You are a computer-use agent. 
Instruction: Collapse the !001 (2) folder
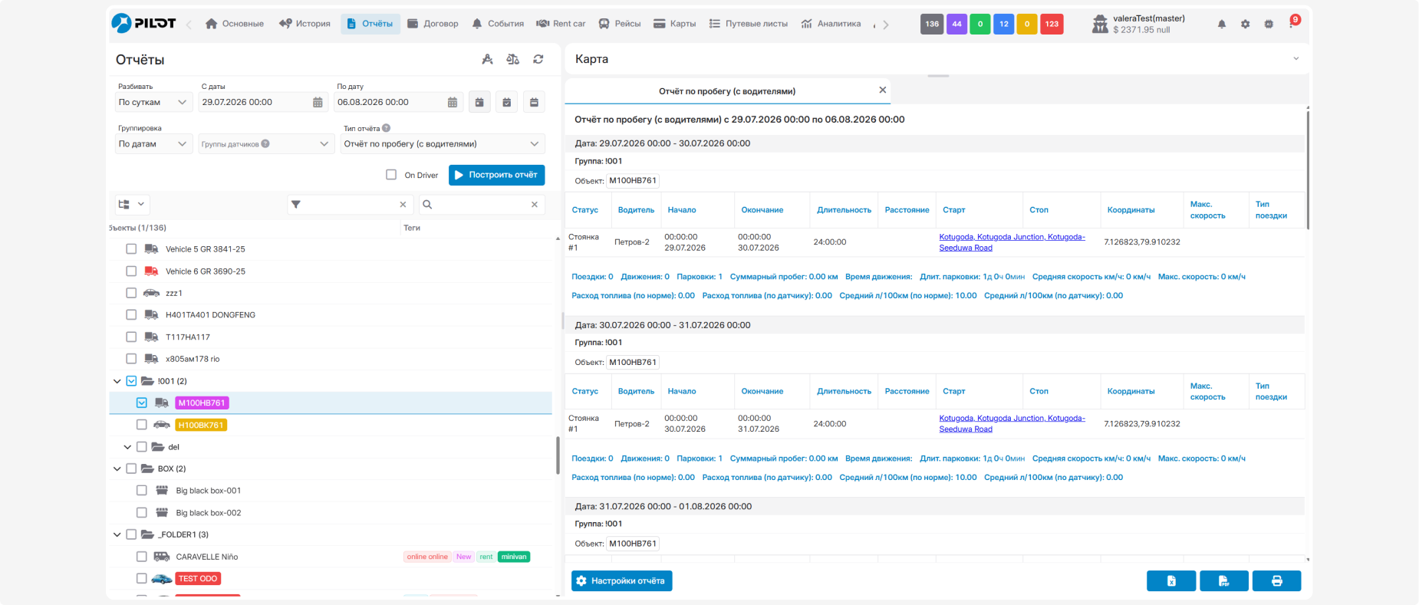tap(117, 381)
